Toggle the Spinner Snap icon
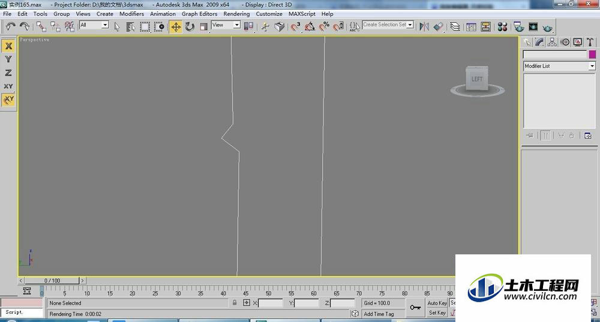 tap(338, 26)
